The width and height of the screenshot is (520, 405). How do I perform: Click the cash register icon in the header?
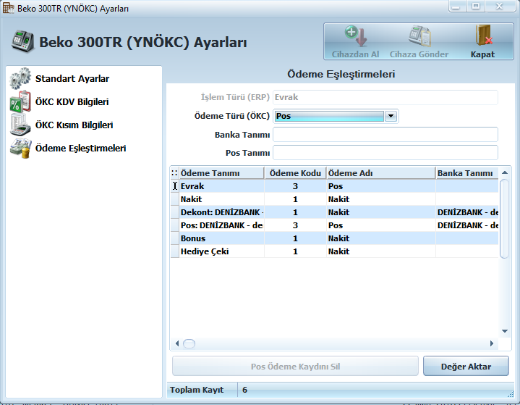coord(23,41)
